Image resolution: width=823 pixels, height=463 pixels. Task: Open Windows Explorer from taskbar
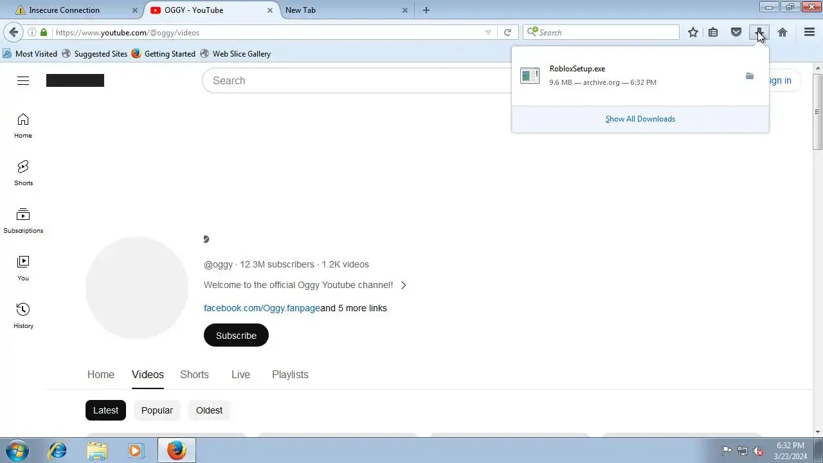97,450
